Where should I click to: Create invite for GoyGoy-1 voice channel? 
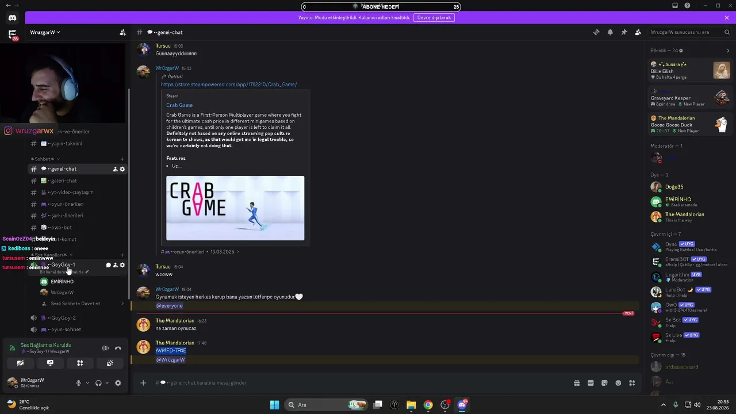coord(115,265)
